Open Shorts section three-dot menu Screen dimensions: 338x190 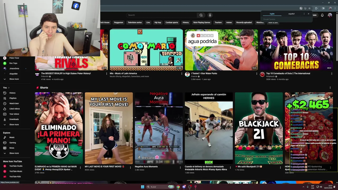tap(330, 88)
